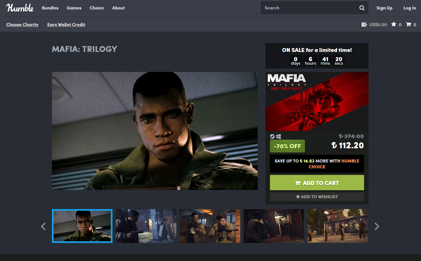Click the Mafia Trilogy cover art

tap(317, 101)
